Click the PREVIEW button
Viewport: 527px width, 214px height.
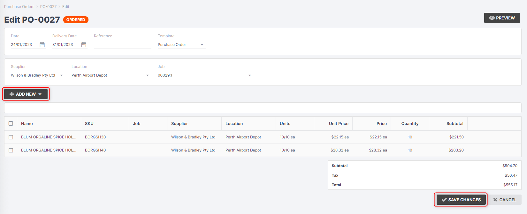click(502, 18)
